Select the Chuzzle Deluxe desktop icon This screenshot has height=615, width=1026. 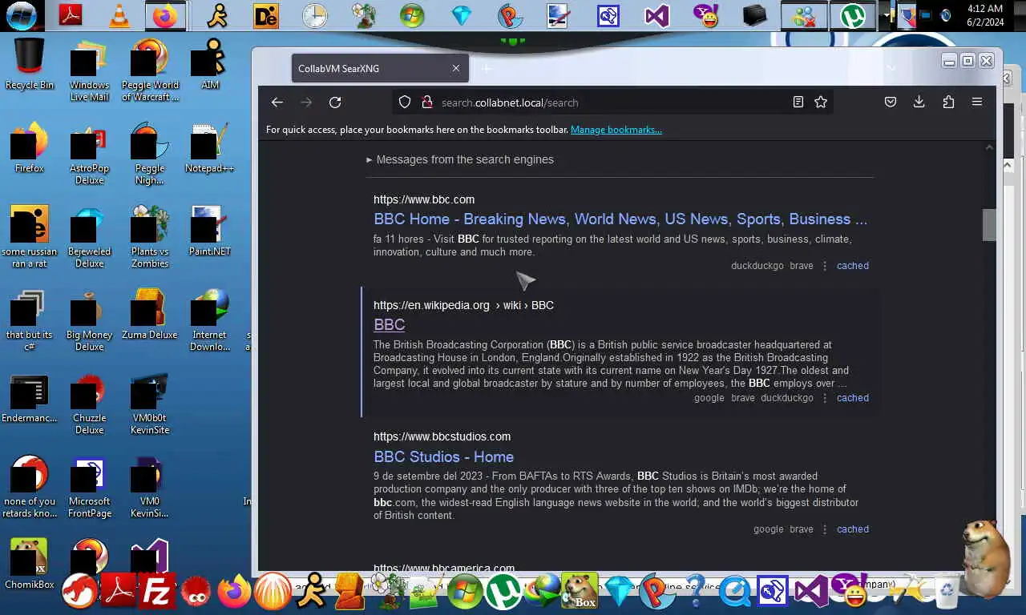coord(89,404)
